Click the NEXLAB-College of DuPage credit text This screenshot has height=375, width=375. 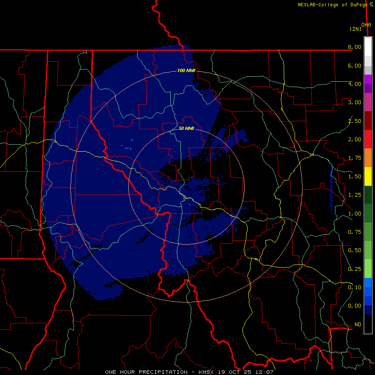coord(332,5)
